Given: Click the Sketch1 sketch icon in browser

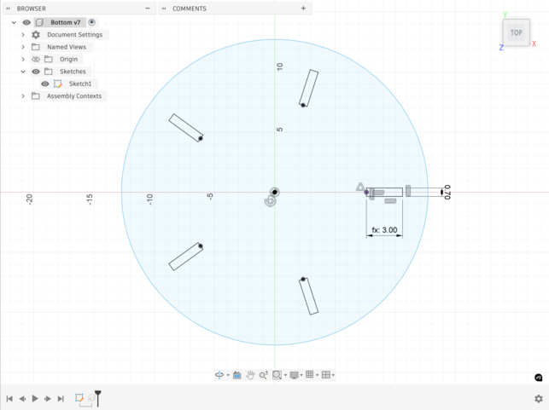Looking at the screenshot, I should (x=58, y=84).
